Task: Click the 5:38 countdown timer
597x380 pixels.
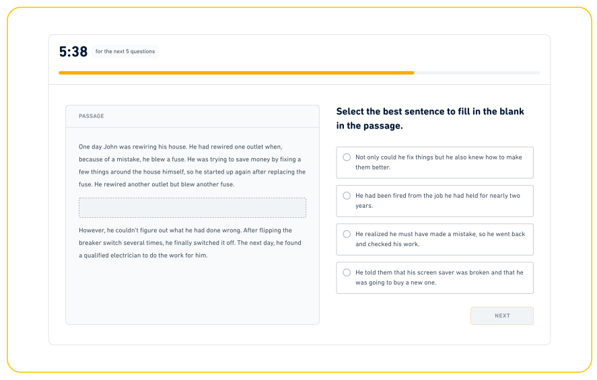Action: [x=73, y=52]
